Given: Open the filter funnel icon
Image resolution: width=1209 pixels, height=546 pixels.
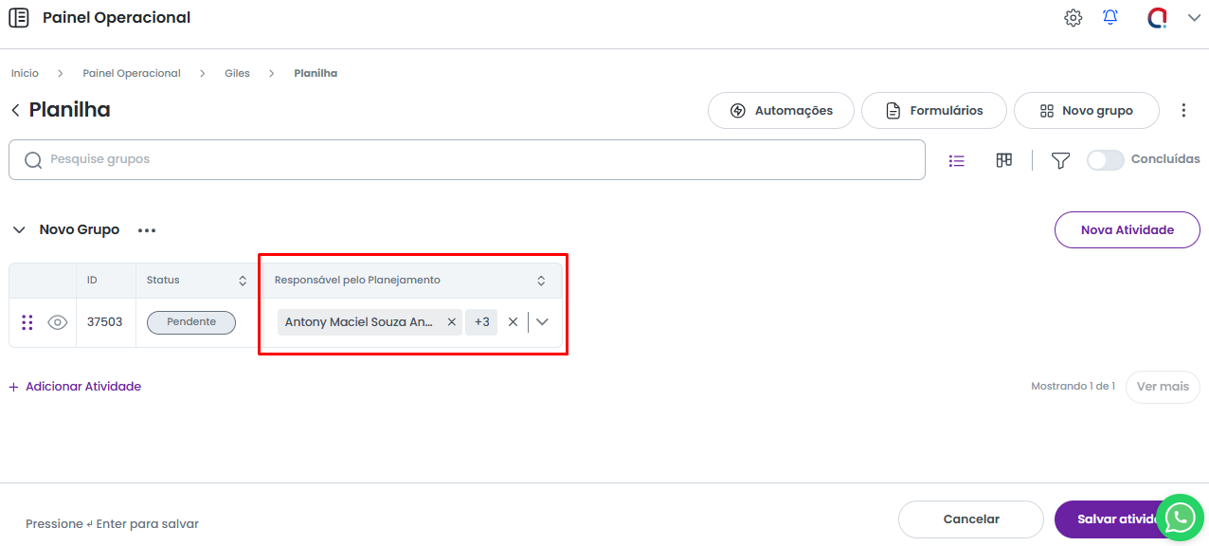Looking at the screenshot, I should coord(1060,161).
